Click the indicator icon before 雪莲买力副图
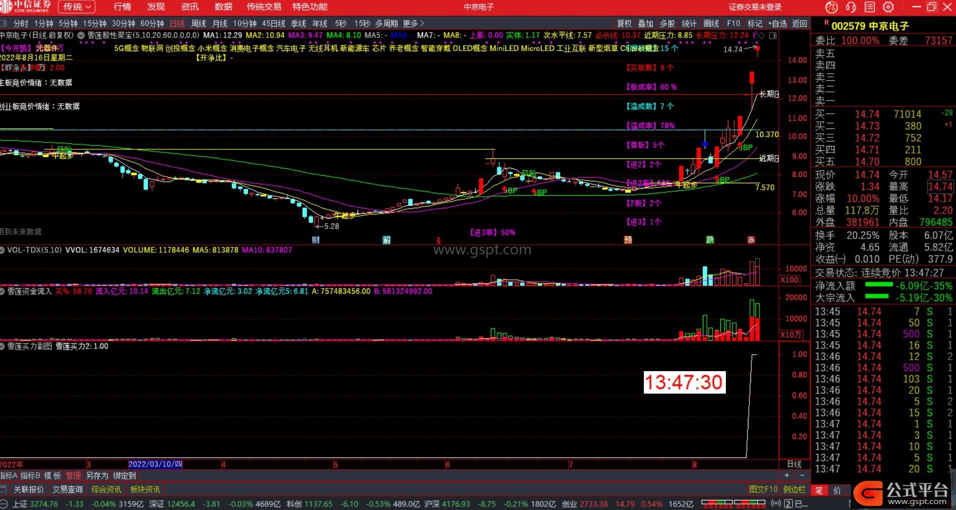The height and width of the screenshot is (510, 956). point(3,346)
